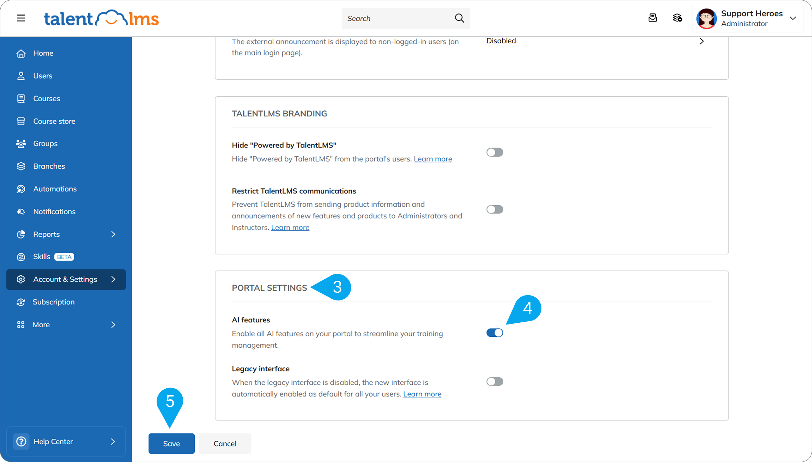Click the Help Center question mark icon
This screenshot has width=812, height=462.
[21, 442]
